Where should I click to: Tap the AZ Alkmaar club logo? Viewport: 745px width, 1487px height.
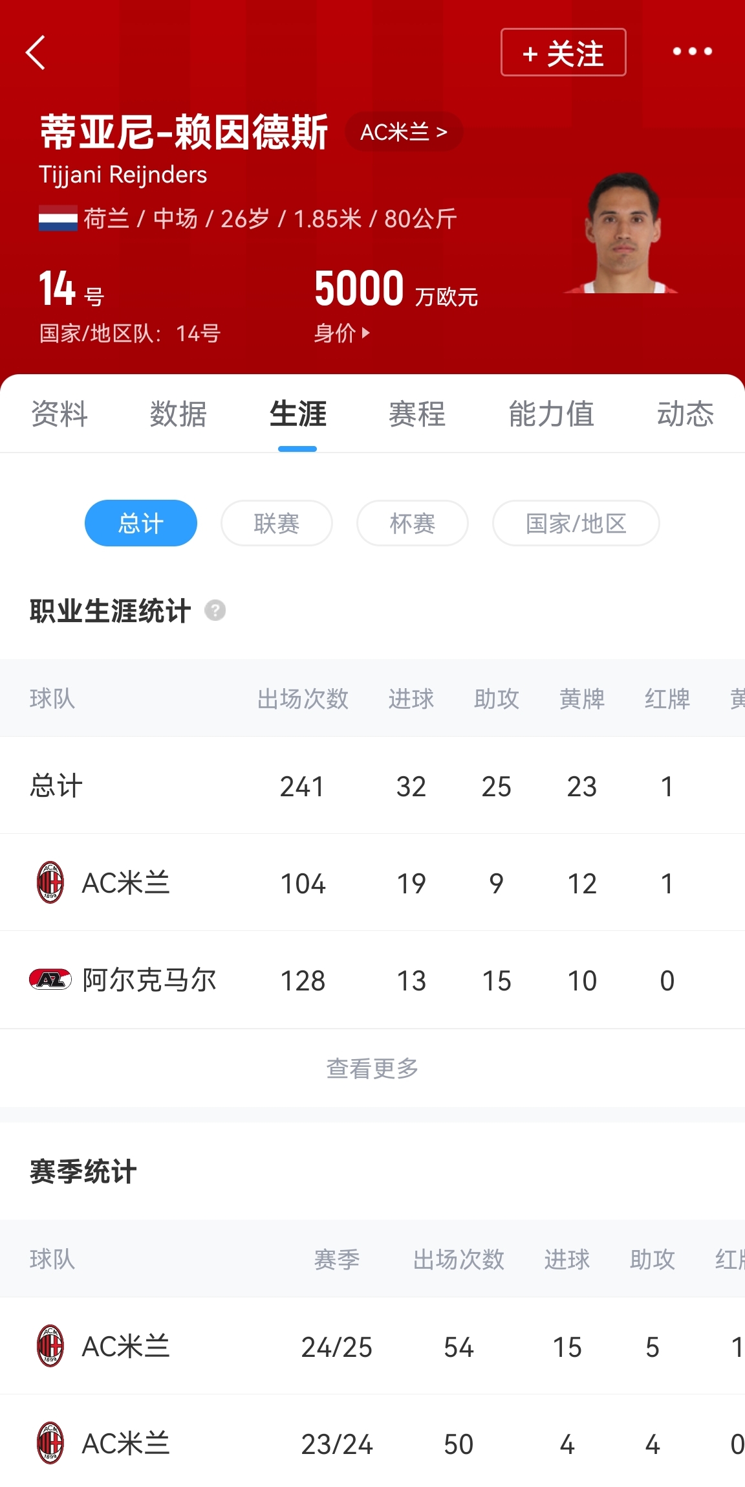(x=50, y=979)
